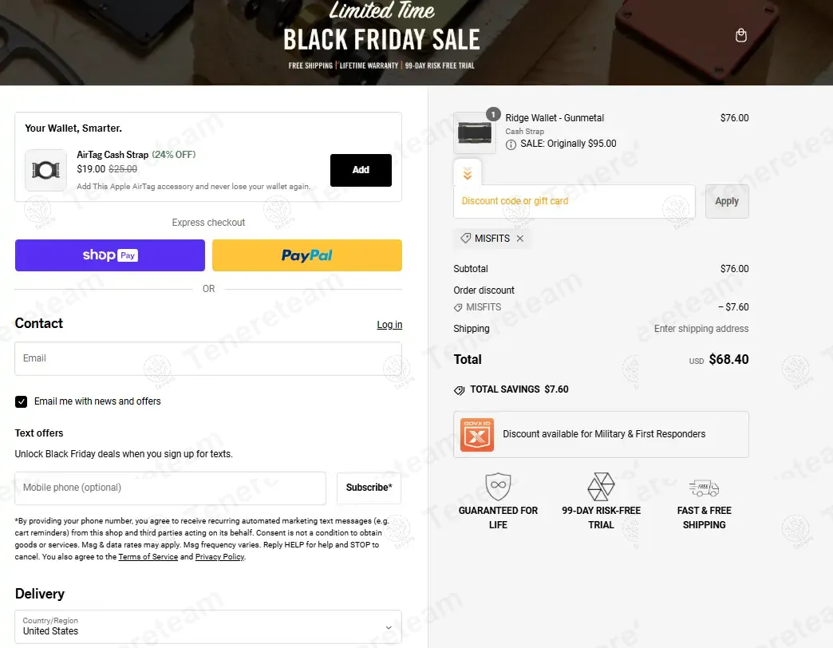This screenshot has width=833, height=648.
Task: Remove the MISFITS discount code tag
Action: 520,239
